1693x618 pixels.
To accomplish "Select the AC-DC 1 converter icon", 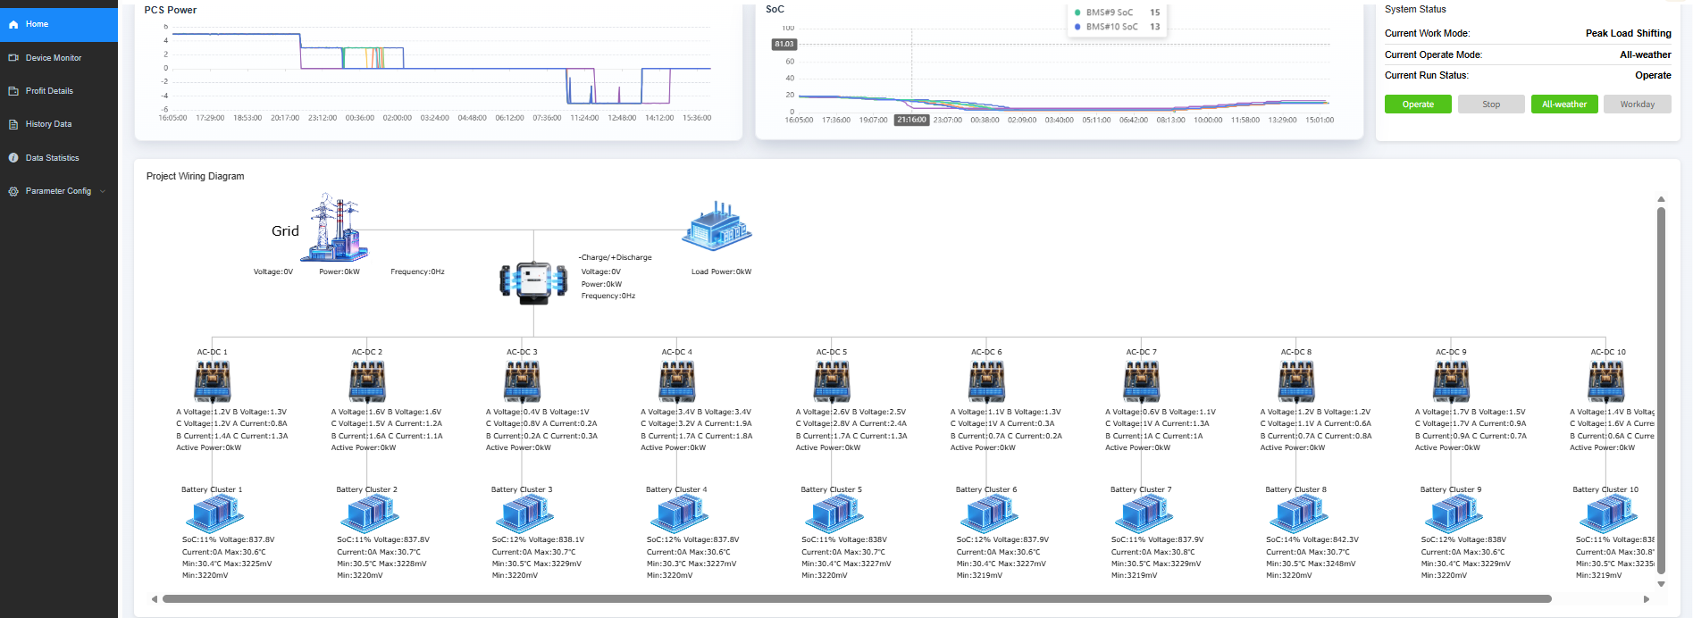I will point(213,382).
